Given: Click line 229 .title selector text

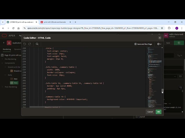Looking at the screenshot, I should click(49, 48).
